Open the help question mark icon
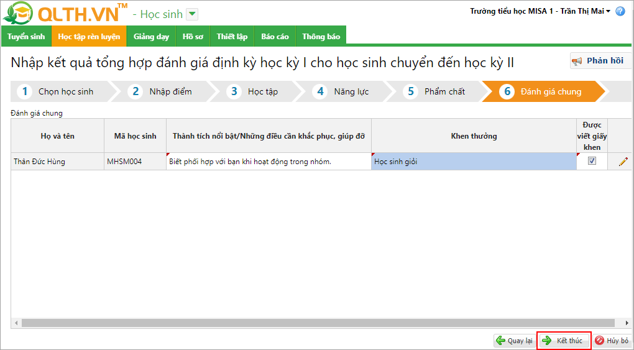This screenshot has height=350, width=634. click(x=620, y=11)
